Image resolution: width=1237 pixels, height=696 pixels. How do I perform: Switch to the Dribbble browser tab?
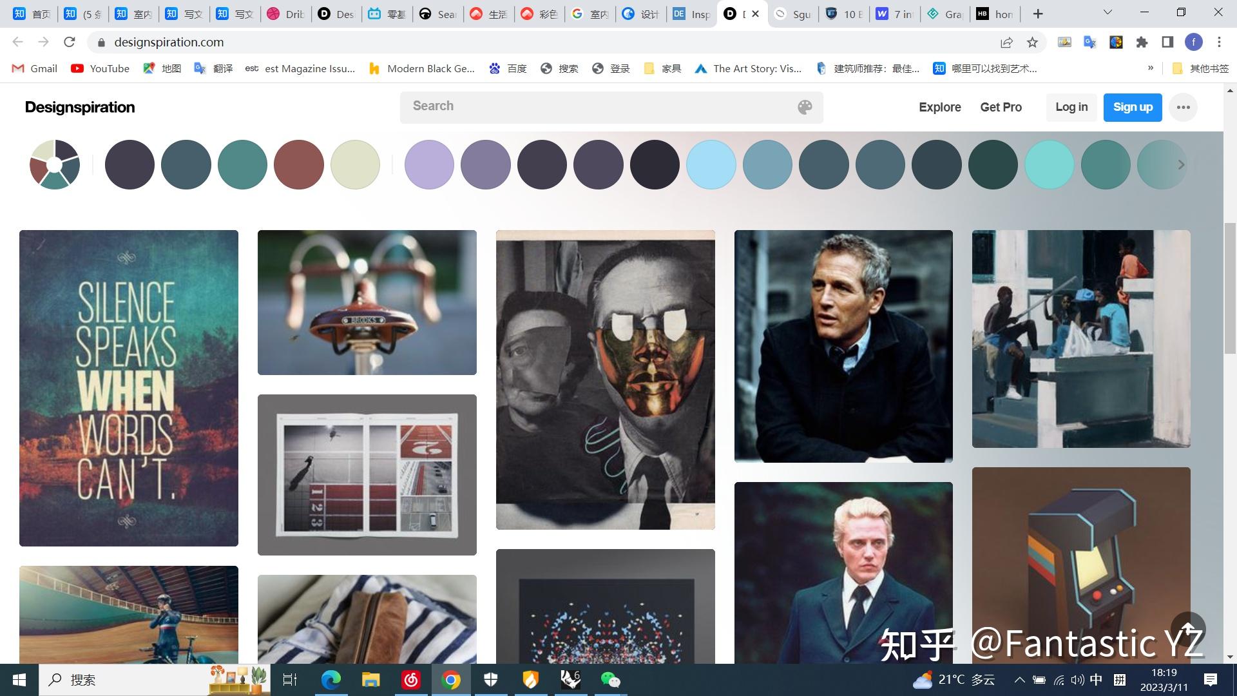[x=286, y=14]
